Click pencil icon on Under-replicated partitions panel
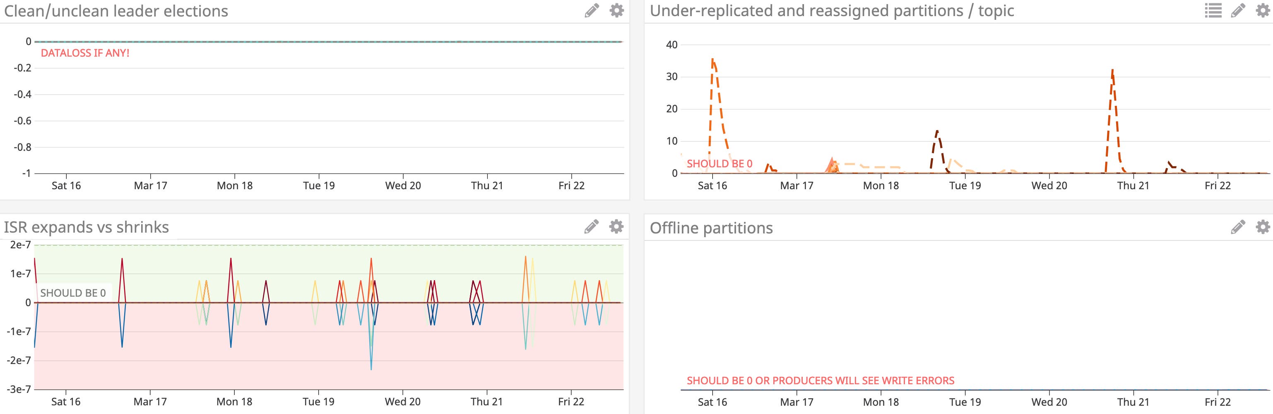Viewport: 1273px width, 414px height. click(1238, 10)
